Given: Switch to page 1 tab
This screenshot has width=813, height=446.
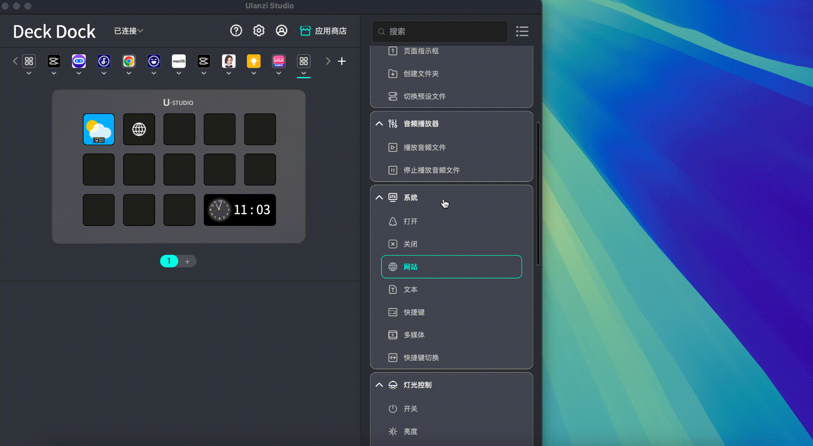Looking at the screenshot, I should [169, 261].
